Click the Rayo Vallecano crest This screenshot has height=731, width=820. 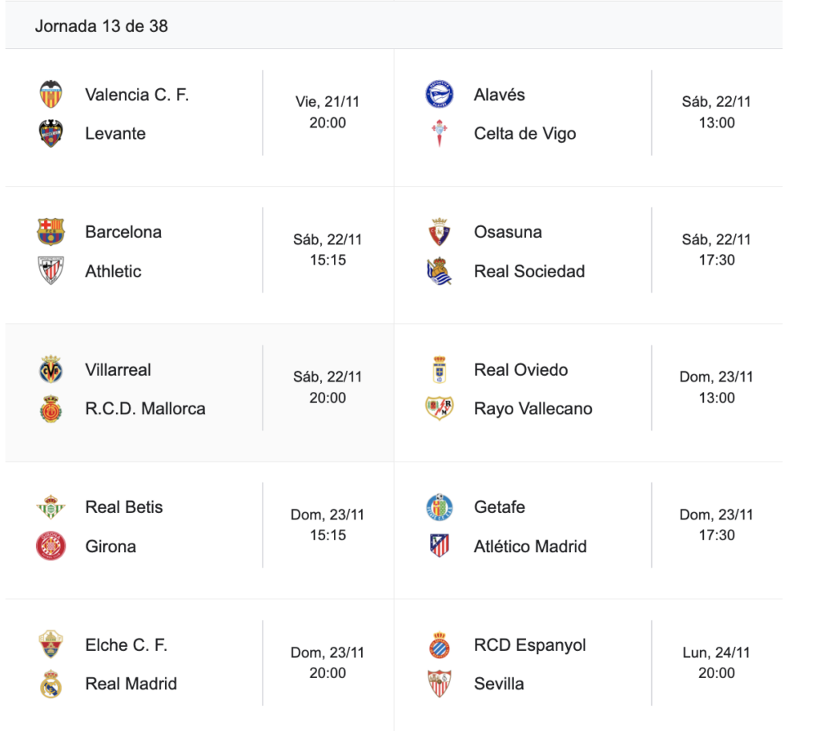(x=440, y=409)
